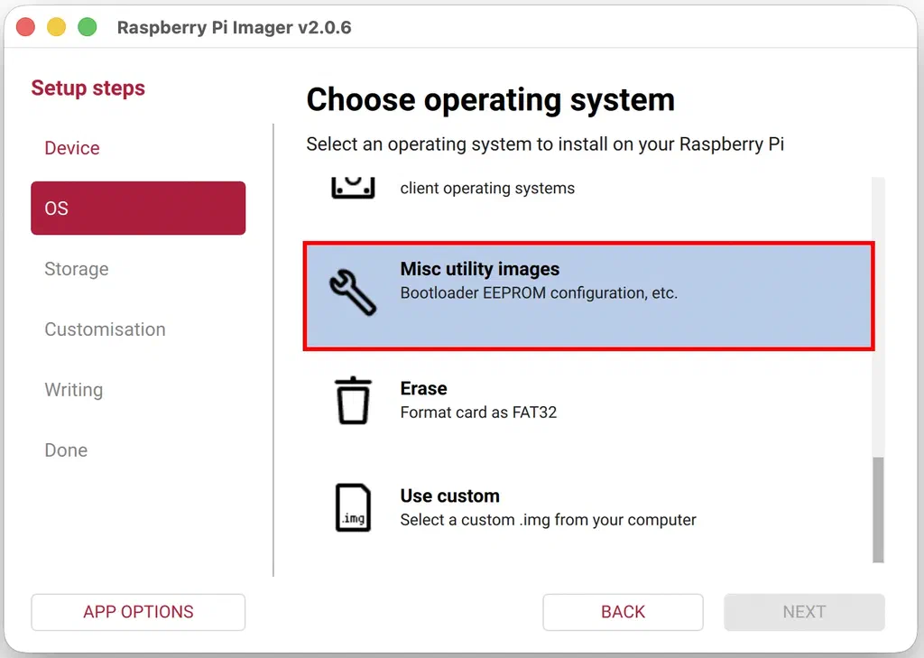The width and height of the screenshot is (924, 658).
Task: Click 'client operating systems' text
Action: click(487, 188)
